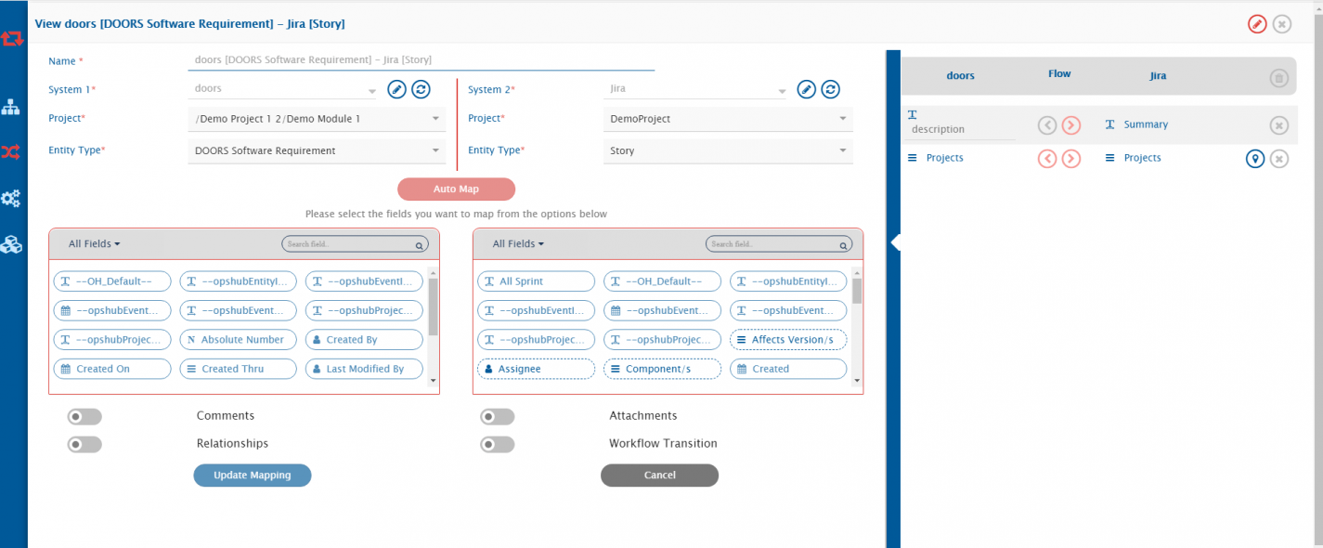Select the Assignee field in Jira list
The image size is (1323, 548).
point(536,369)
